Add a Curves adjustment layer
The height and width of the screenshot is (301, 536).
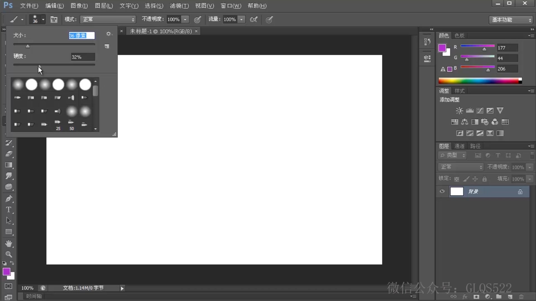point(480,110)
